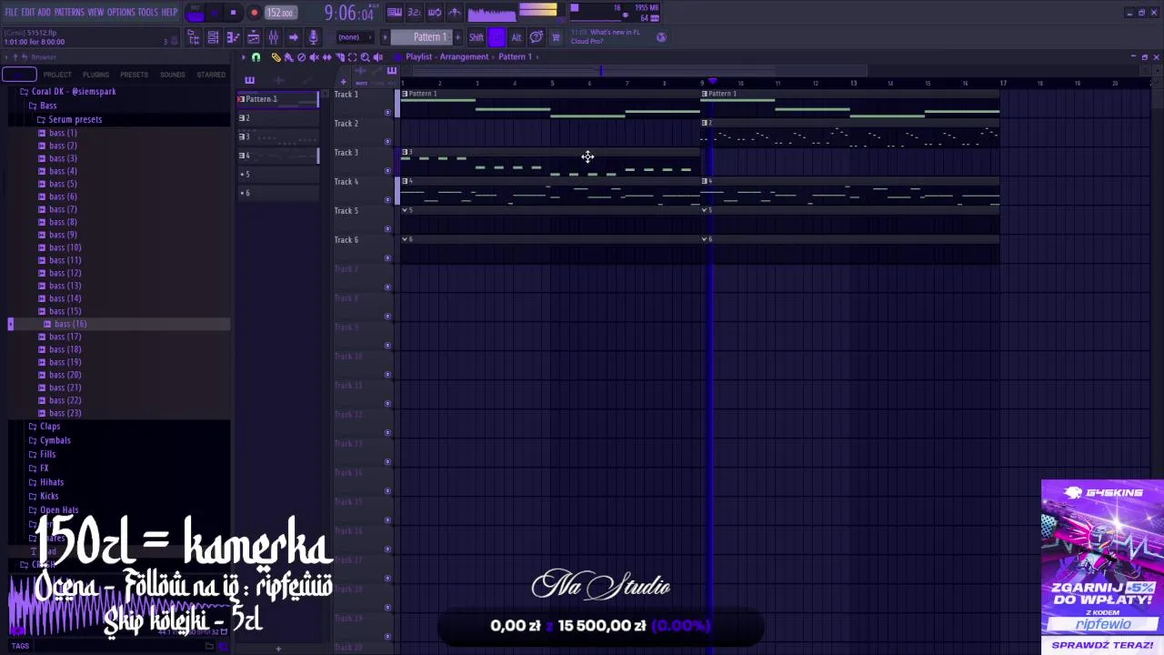Add new pattern with the plus beside Pattern 1
Screen dimensions: 1164x655
coord(457,37)
